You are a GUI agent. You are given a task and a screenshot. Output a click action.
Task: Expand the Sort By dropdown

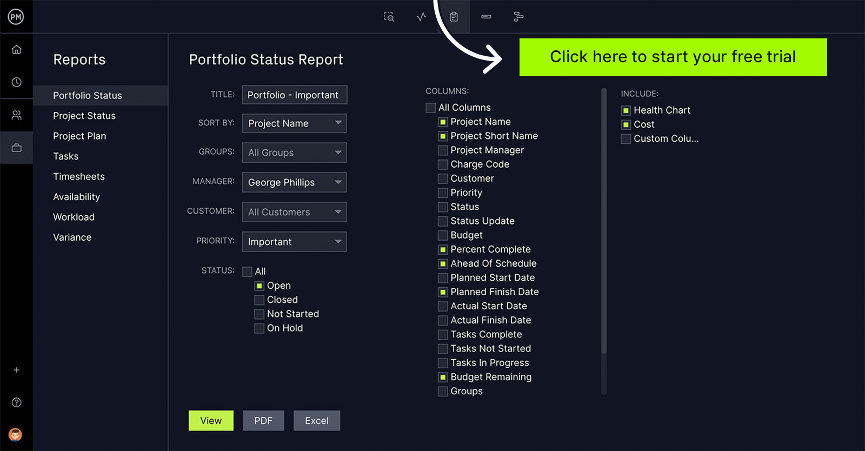click(x=294, y=123)
